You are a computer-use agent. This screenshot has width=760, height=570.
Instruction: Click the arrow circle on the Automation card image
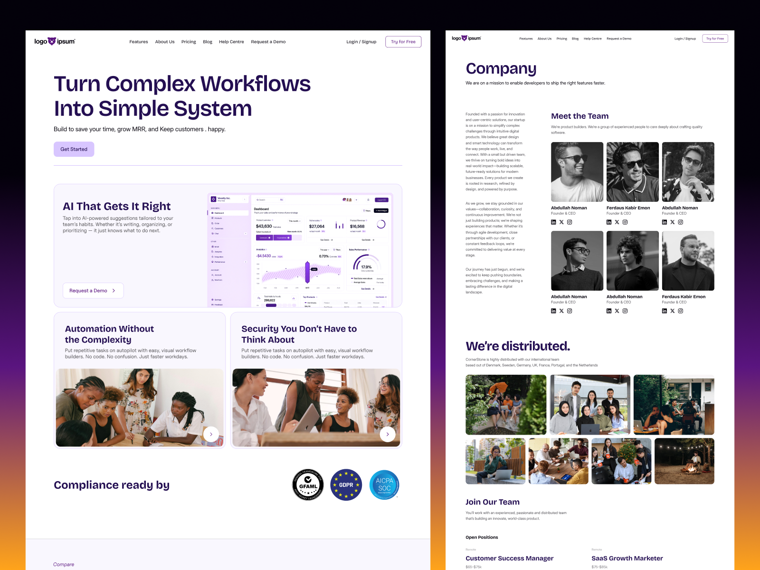pos(211,434)
